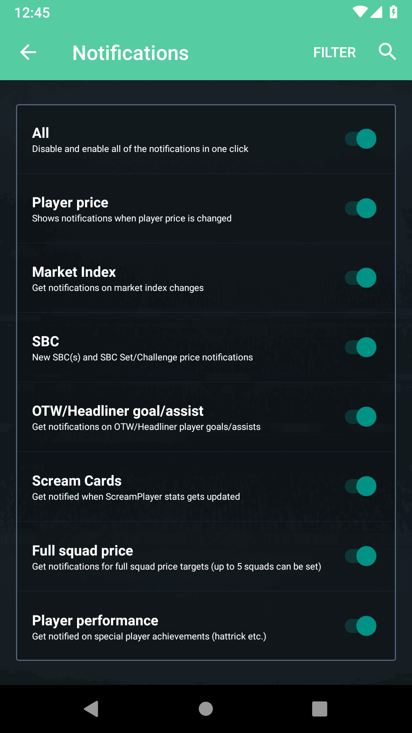The width and height of the screenshot is (412, 733).
Task: Tap Android recent apps square
Action: (320, 709)
